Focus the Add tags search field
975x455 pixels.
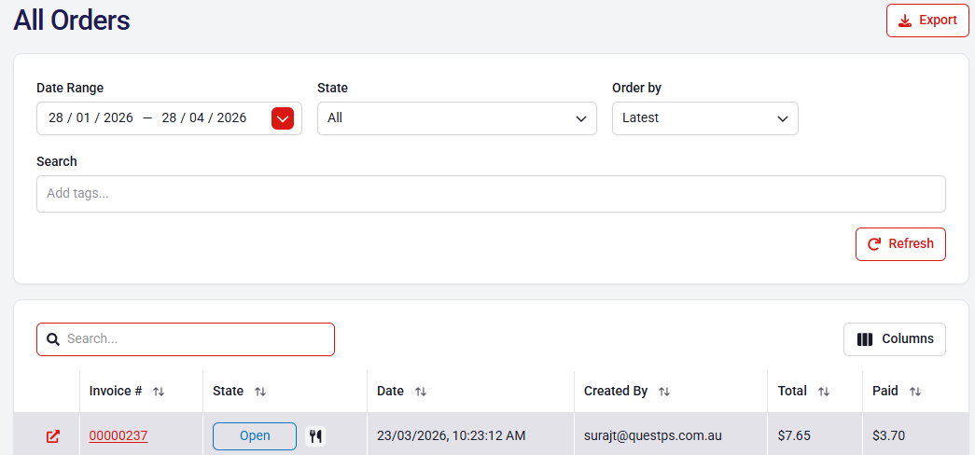pos(491,194)
